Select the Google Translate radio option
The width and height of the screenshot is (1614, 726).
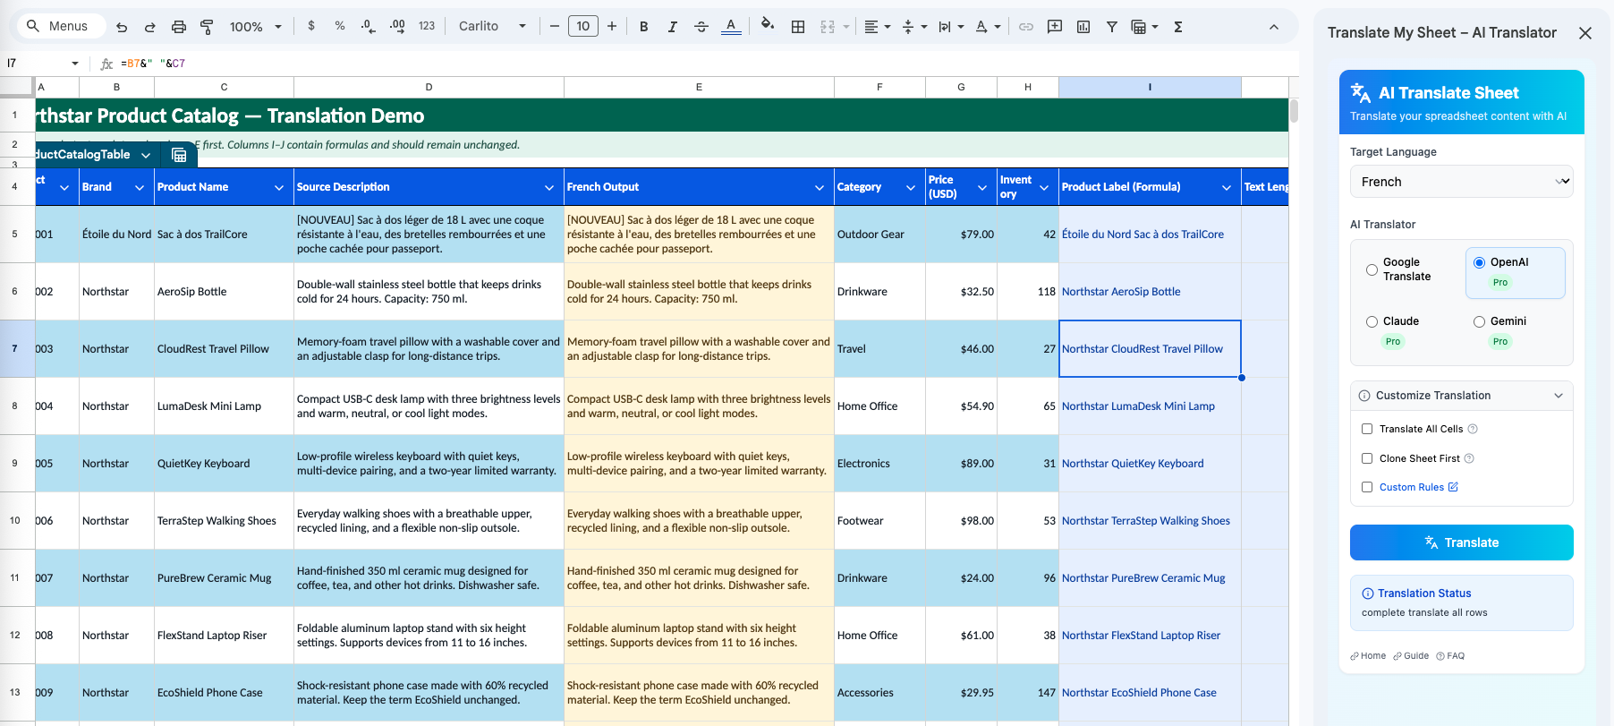coord(1372,269)
